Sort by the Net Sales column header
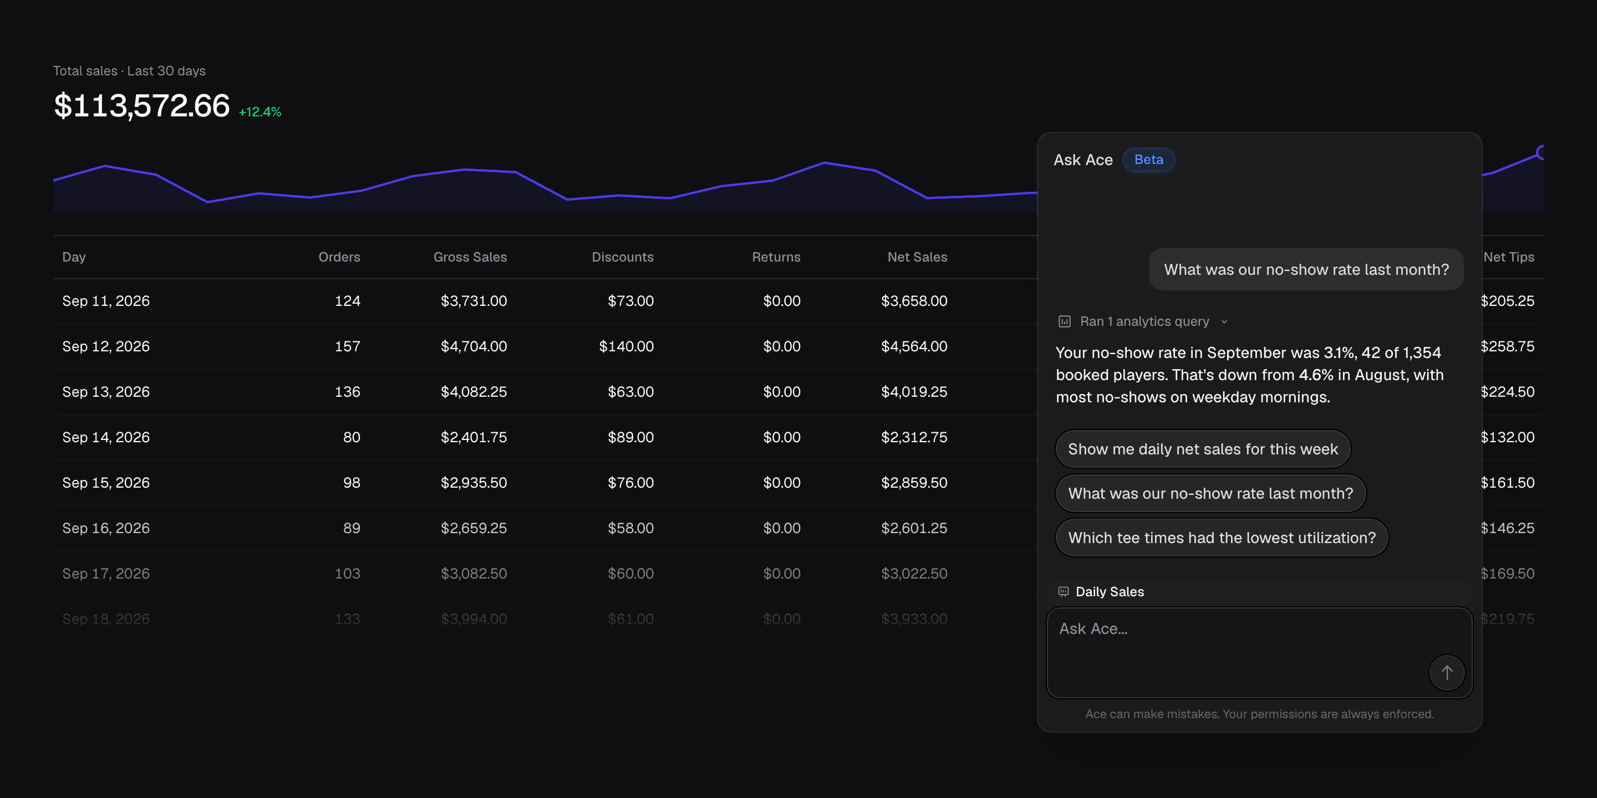Image resolution: width=1597 pixels, height=798 pixels. coord(917,257)
